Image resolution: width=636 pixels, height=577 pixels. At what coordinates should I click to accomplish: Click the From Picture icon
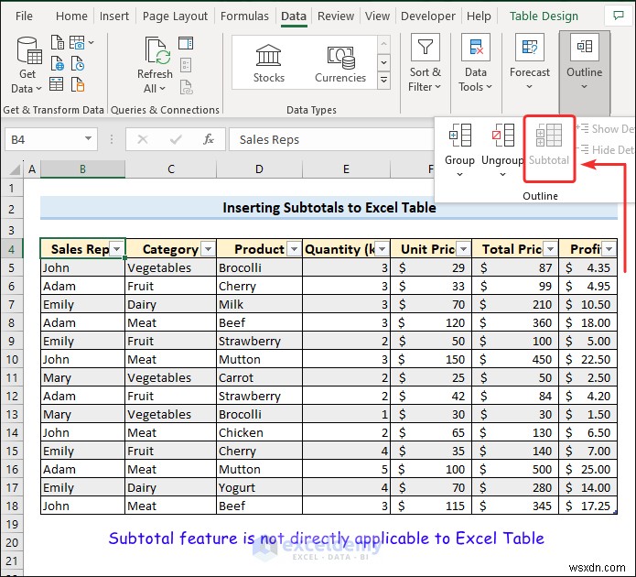pos(77,42)
